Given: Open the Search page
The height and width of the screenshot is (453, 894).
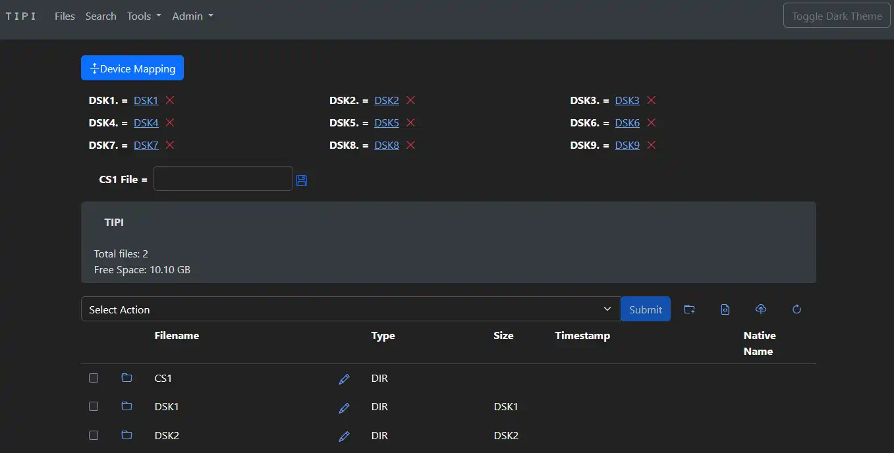Looking at the screenshot, I should coord(101,16).
